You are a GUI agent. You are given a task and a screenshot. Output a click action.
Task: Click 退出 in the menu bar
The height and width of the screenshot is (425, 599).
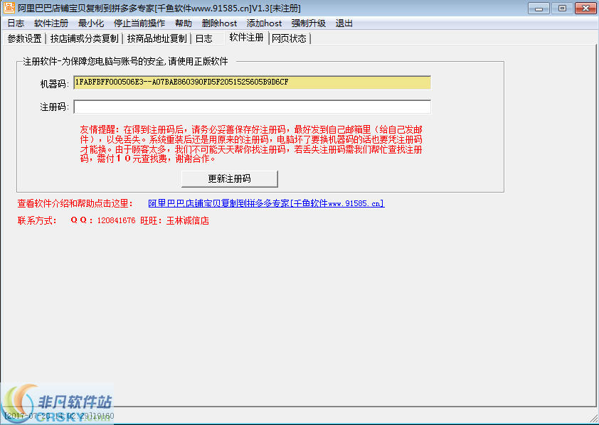[x=344, y=23]
